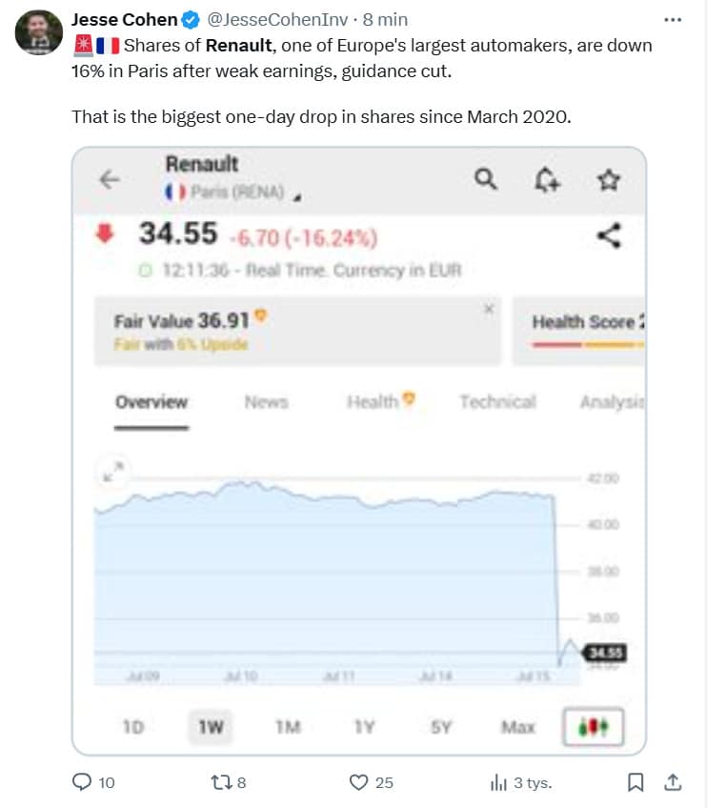Switch to the News tab

pyautogui.click(x=266, y=402)
